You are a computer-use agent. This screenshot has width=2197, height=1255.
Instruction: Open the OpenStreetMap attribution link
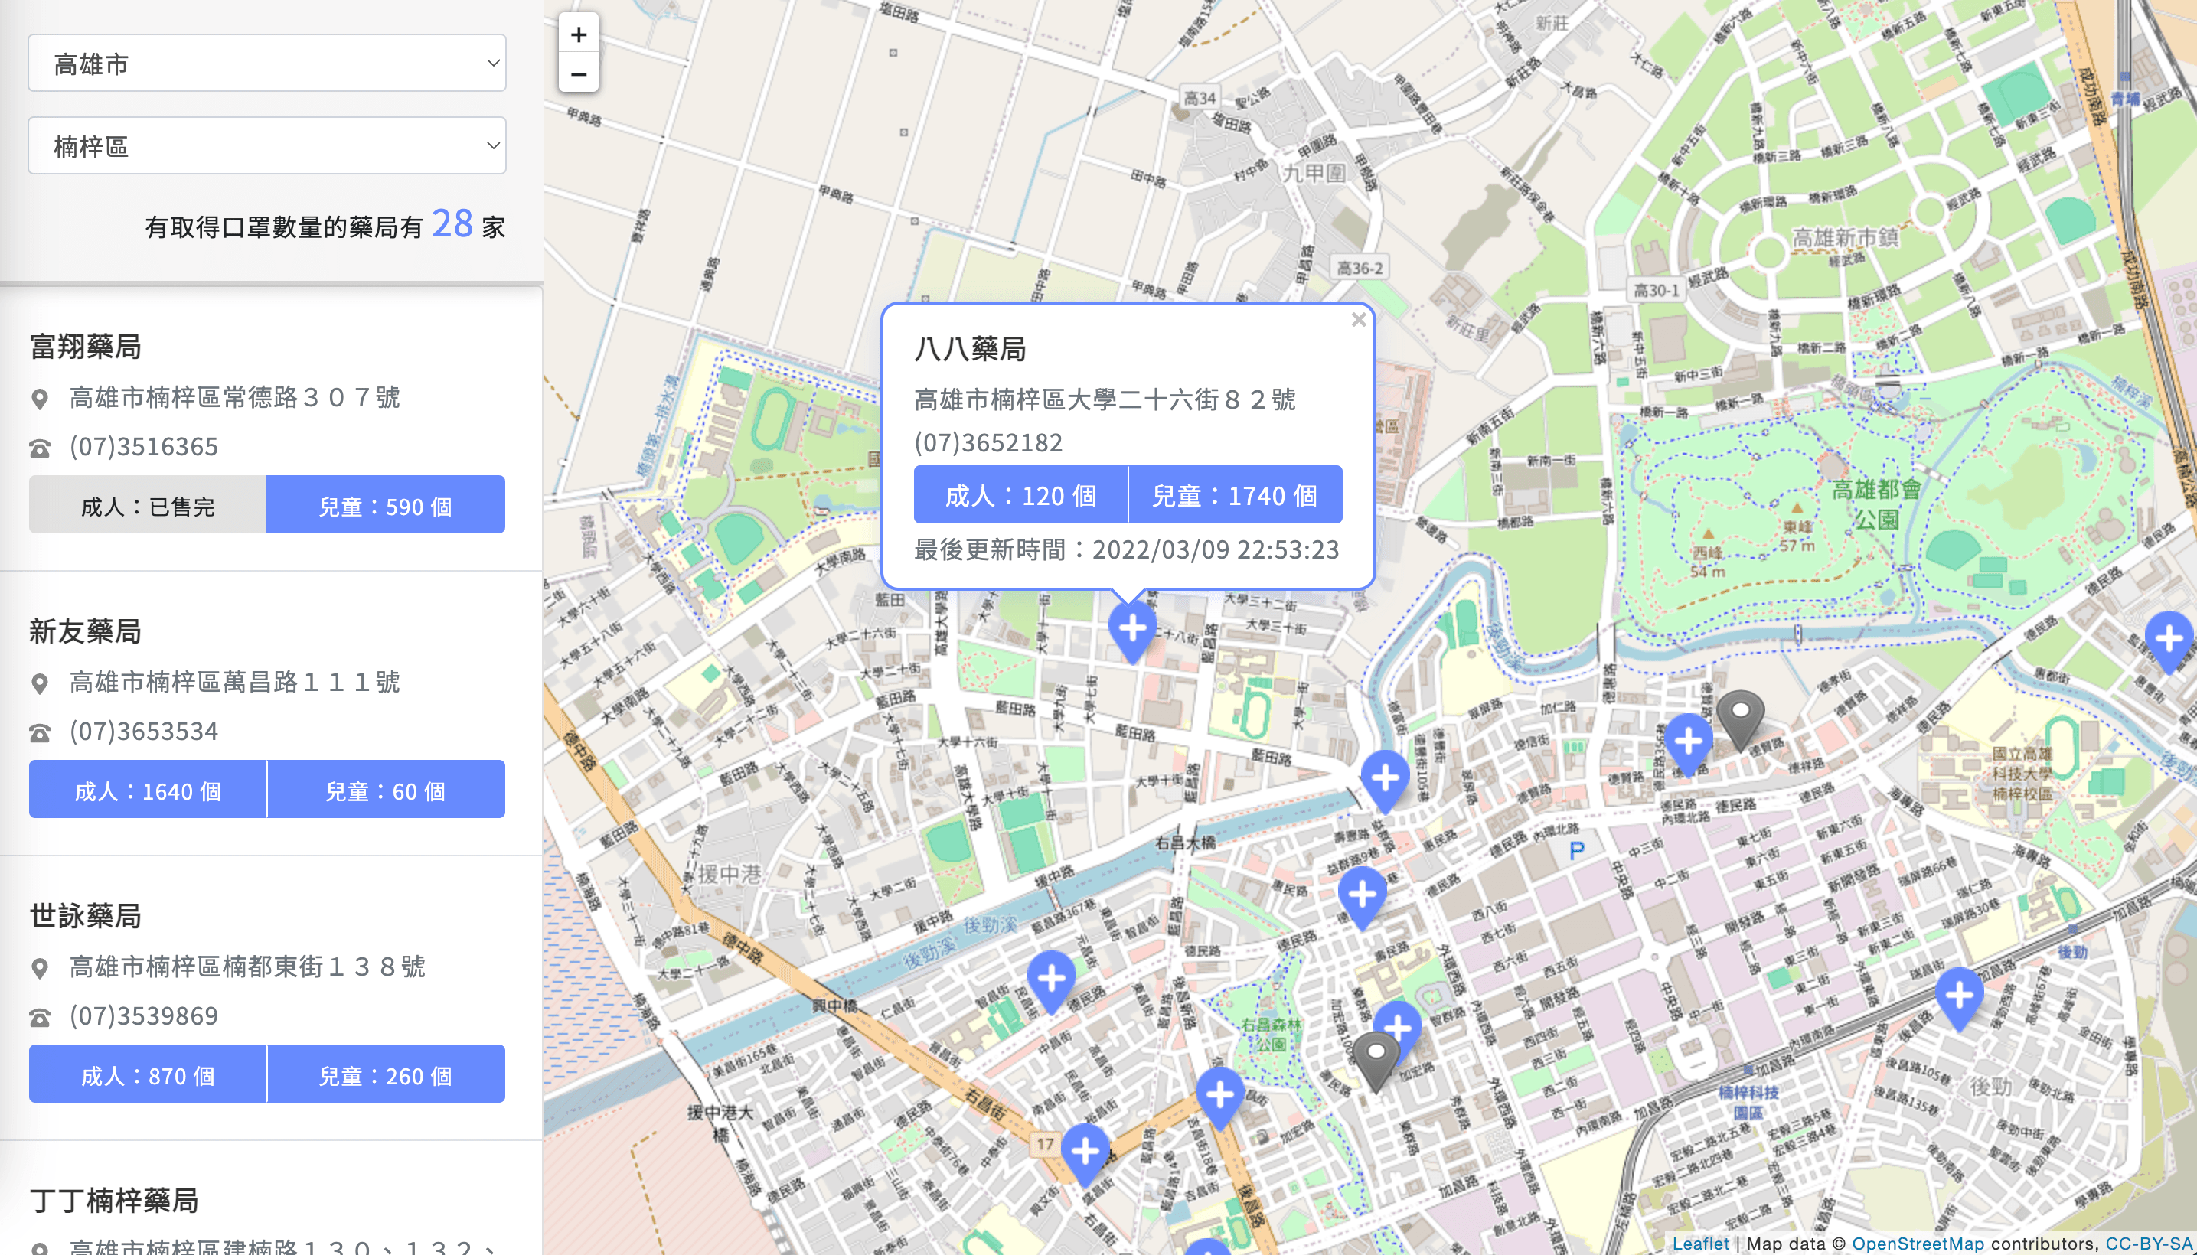pyautogui.click(x=1918, y=1243)
